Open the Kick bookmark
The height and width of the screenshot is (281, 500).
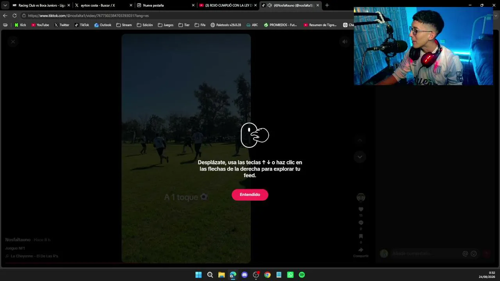pos(20,25)
